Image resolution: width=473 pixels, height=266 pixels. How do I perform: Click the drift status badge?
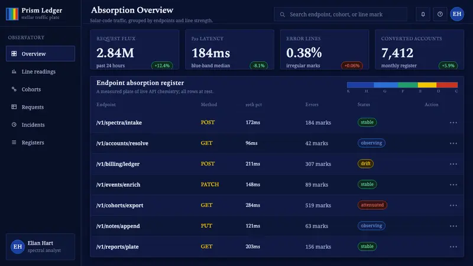click(x=365, y=164)
